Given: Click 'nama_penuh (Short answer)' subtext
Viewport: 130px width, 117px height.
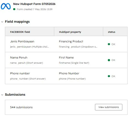Looking at the screenshot, I should click(27, 63).
